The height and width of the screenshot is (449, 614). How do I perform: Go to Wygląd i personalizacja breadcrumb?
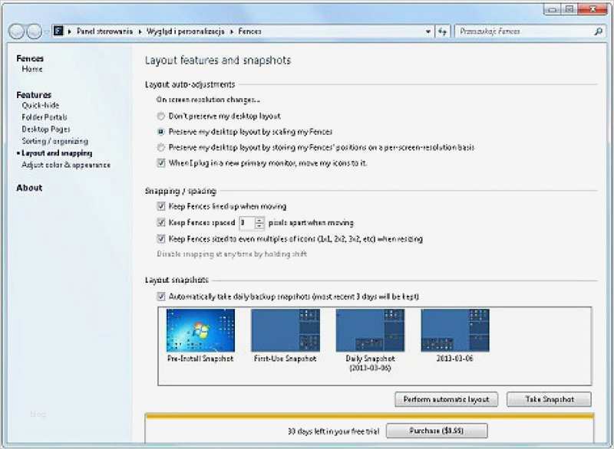click(x=186, y=31)
